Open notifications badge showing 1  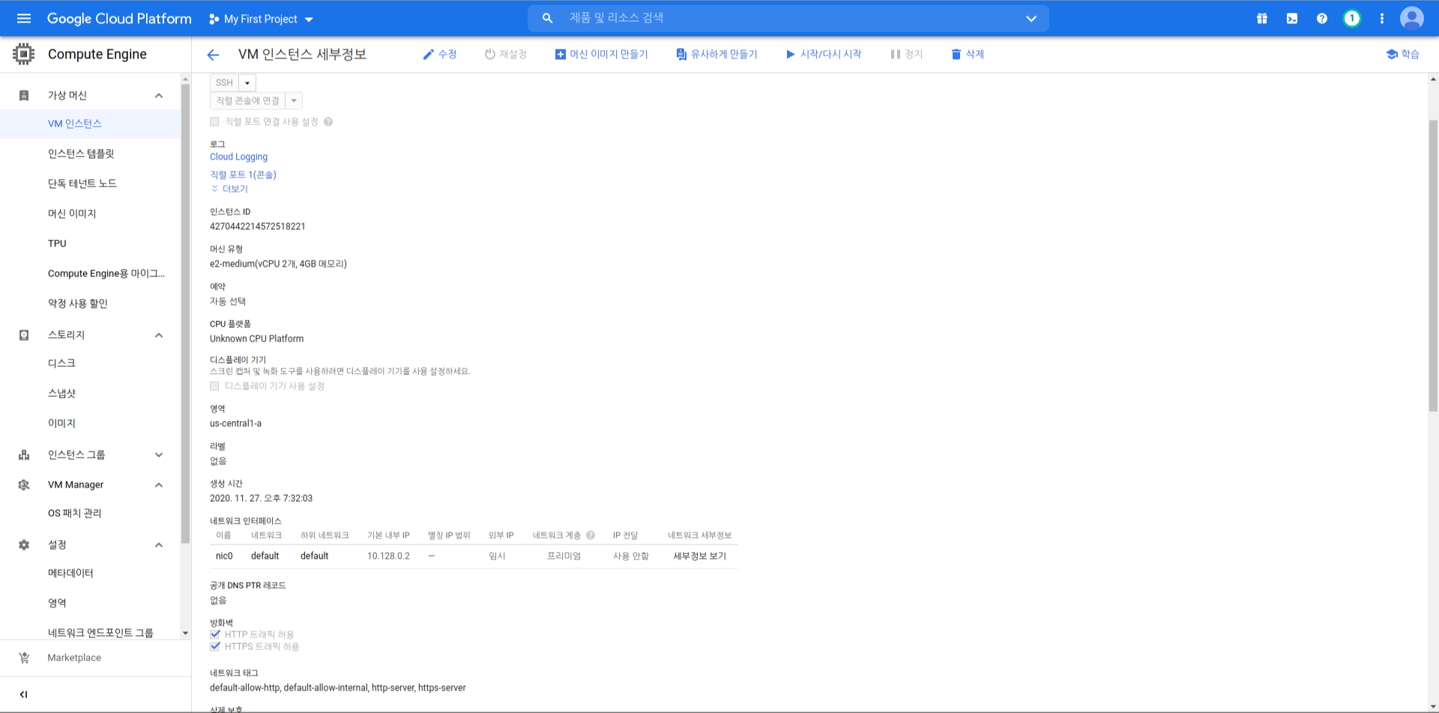tap(1352, 19)
